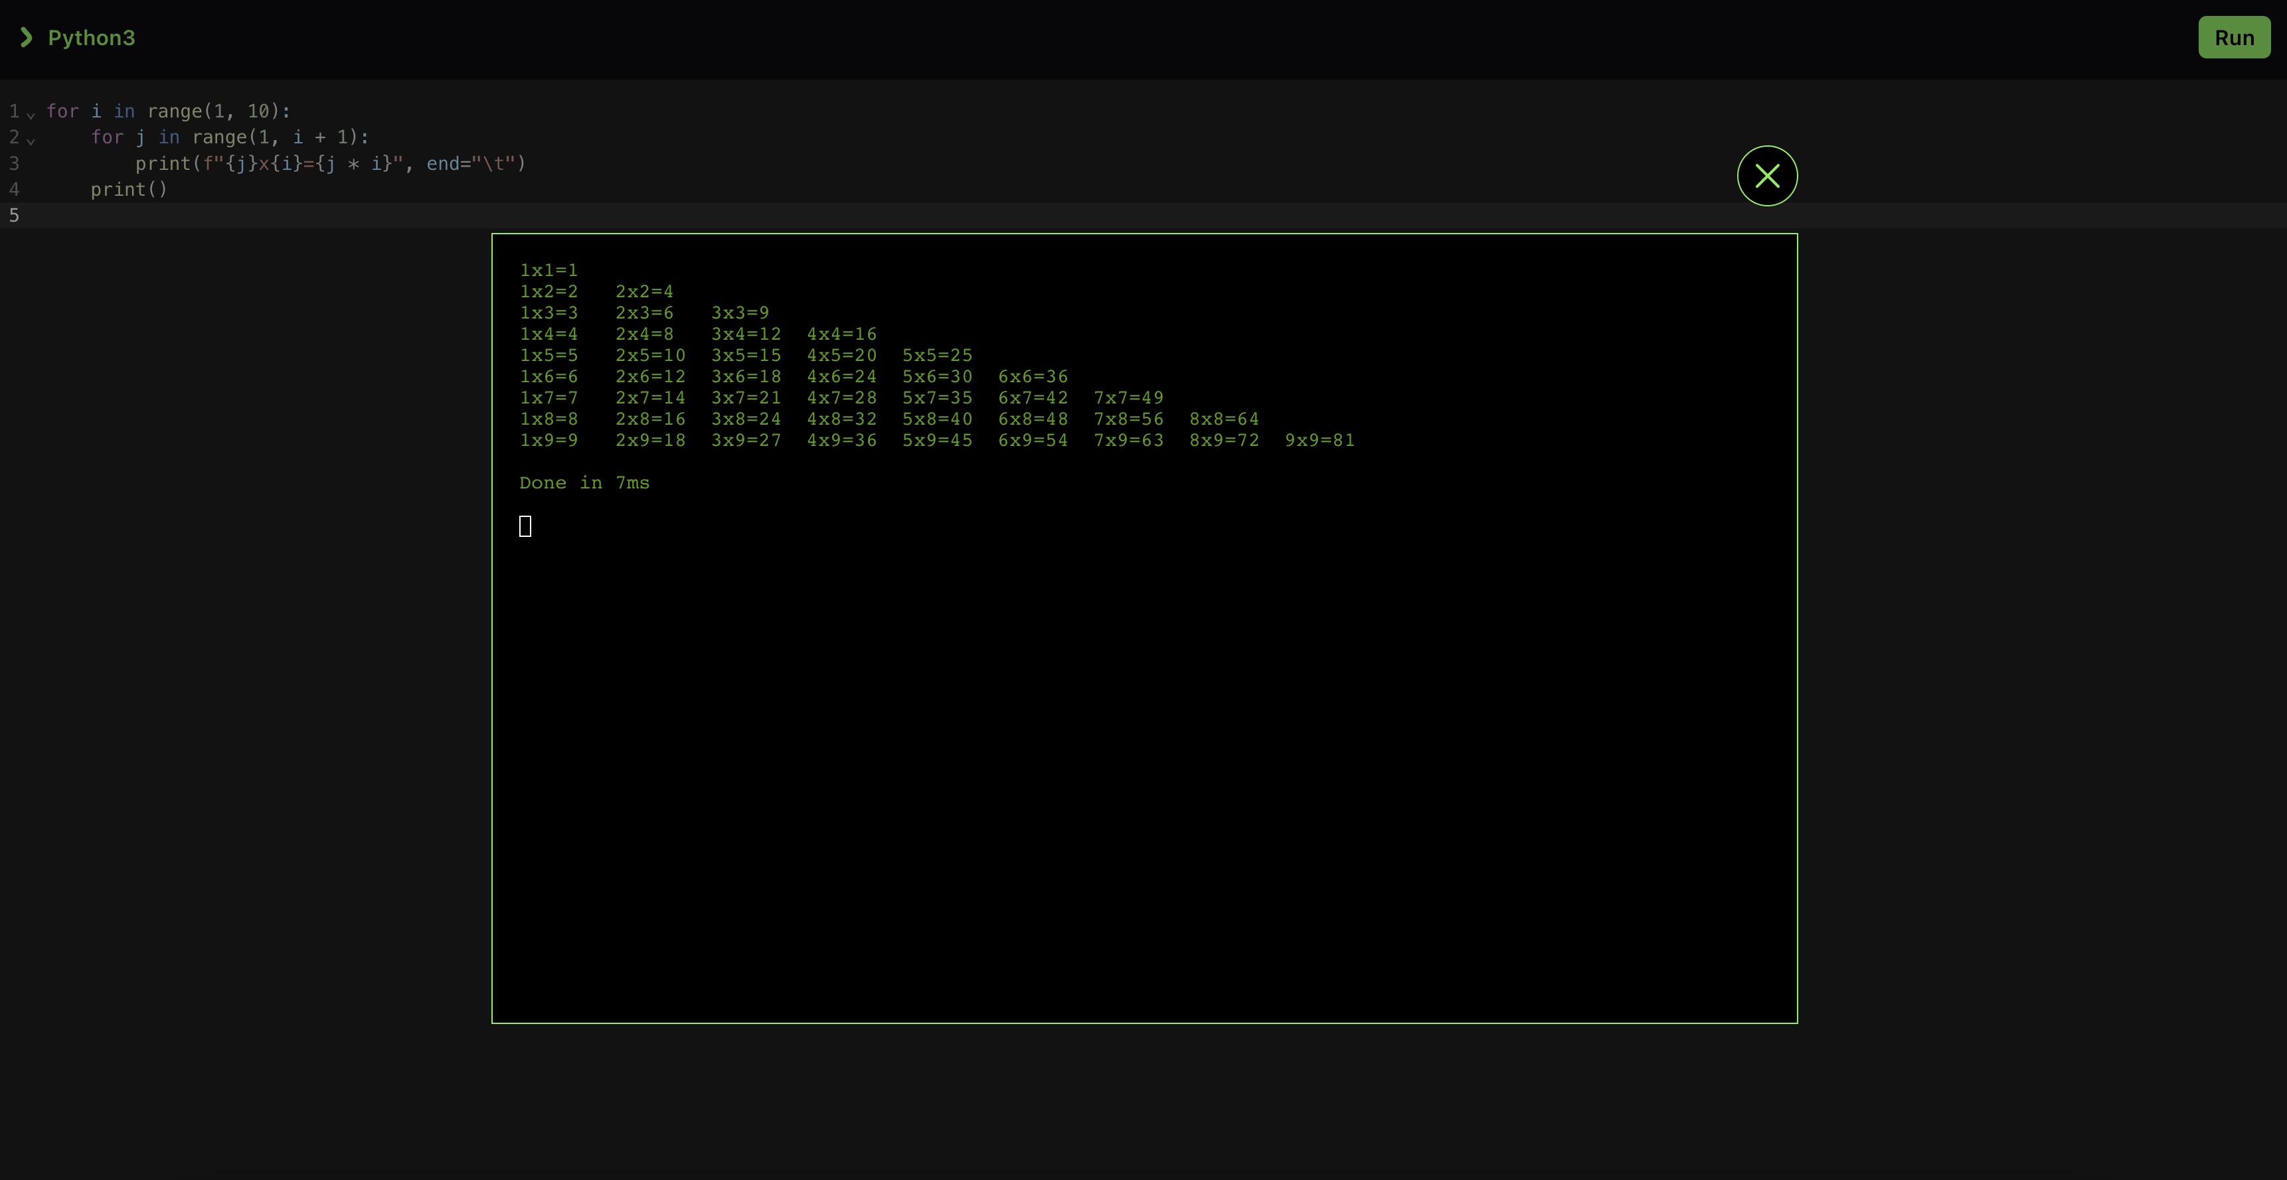Click the 'Done in 7ms' status text

click(584, 482)
